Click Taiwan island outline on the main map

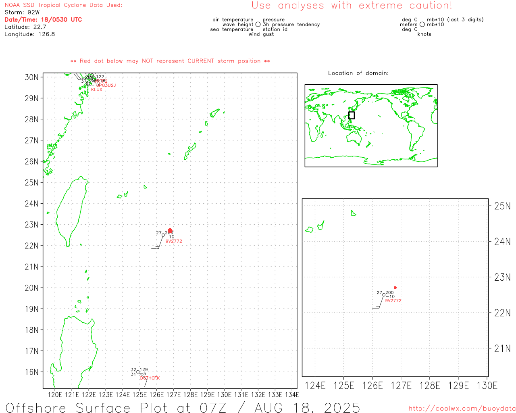pos(71,212)
